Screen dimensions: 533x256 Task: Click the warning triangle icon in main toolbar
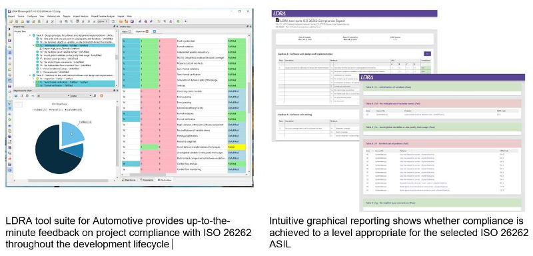pos(39,21)
